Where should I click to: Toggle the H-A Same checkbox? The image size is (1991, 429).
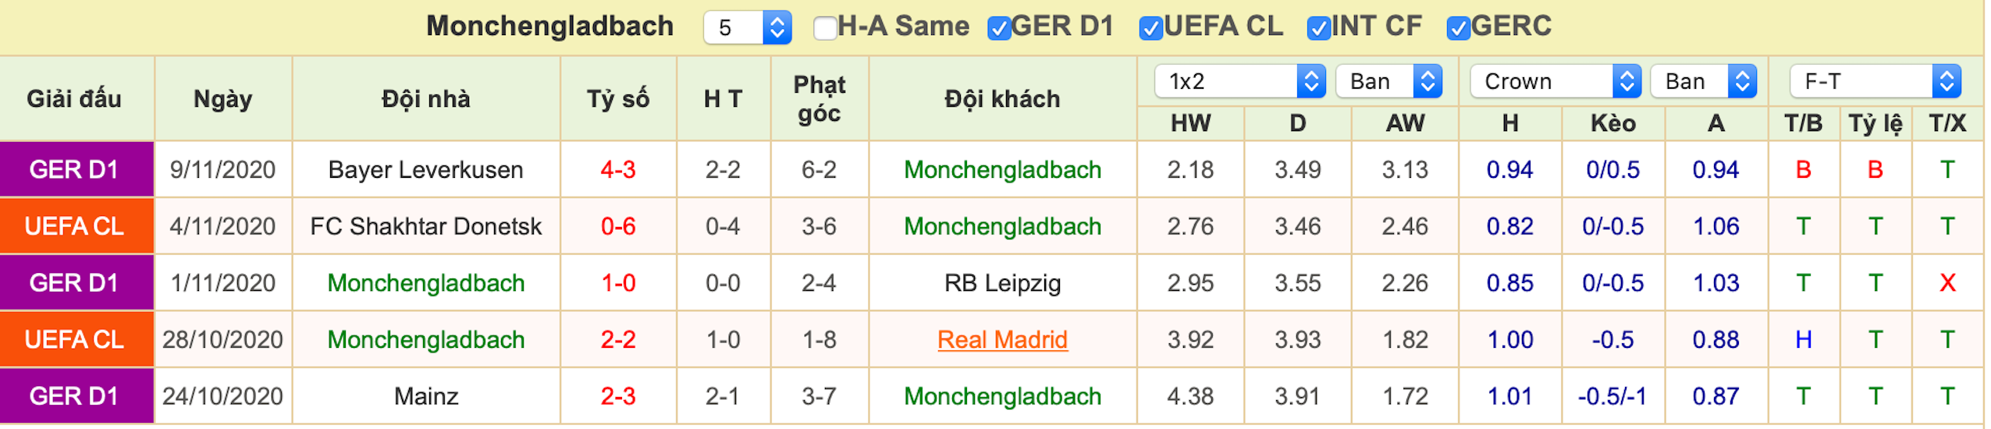pyautogui.click(x=824, y=28)
